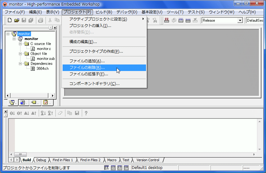The width and height of the screenshot is (266, 173).
Task: Open the デバッグ(D) menu
Action: pyautogui.click(x=127, y=12)
